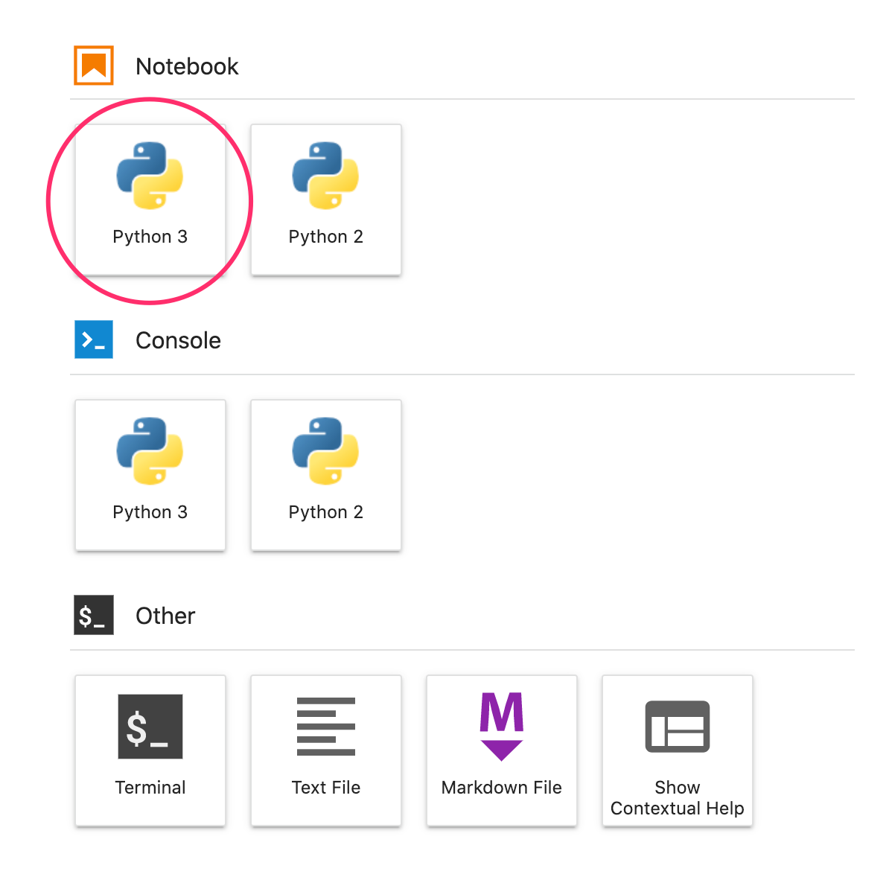Click the orange Notebook section bookmark icon
This screenshot has height=877, width=892.
[x=94, y=66]
